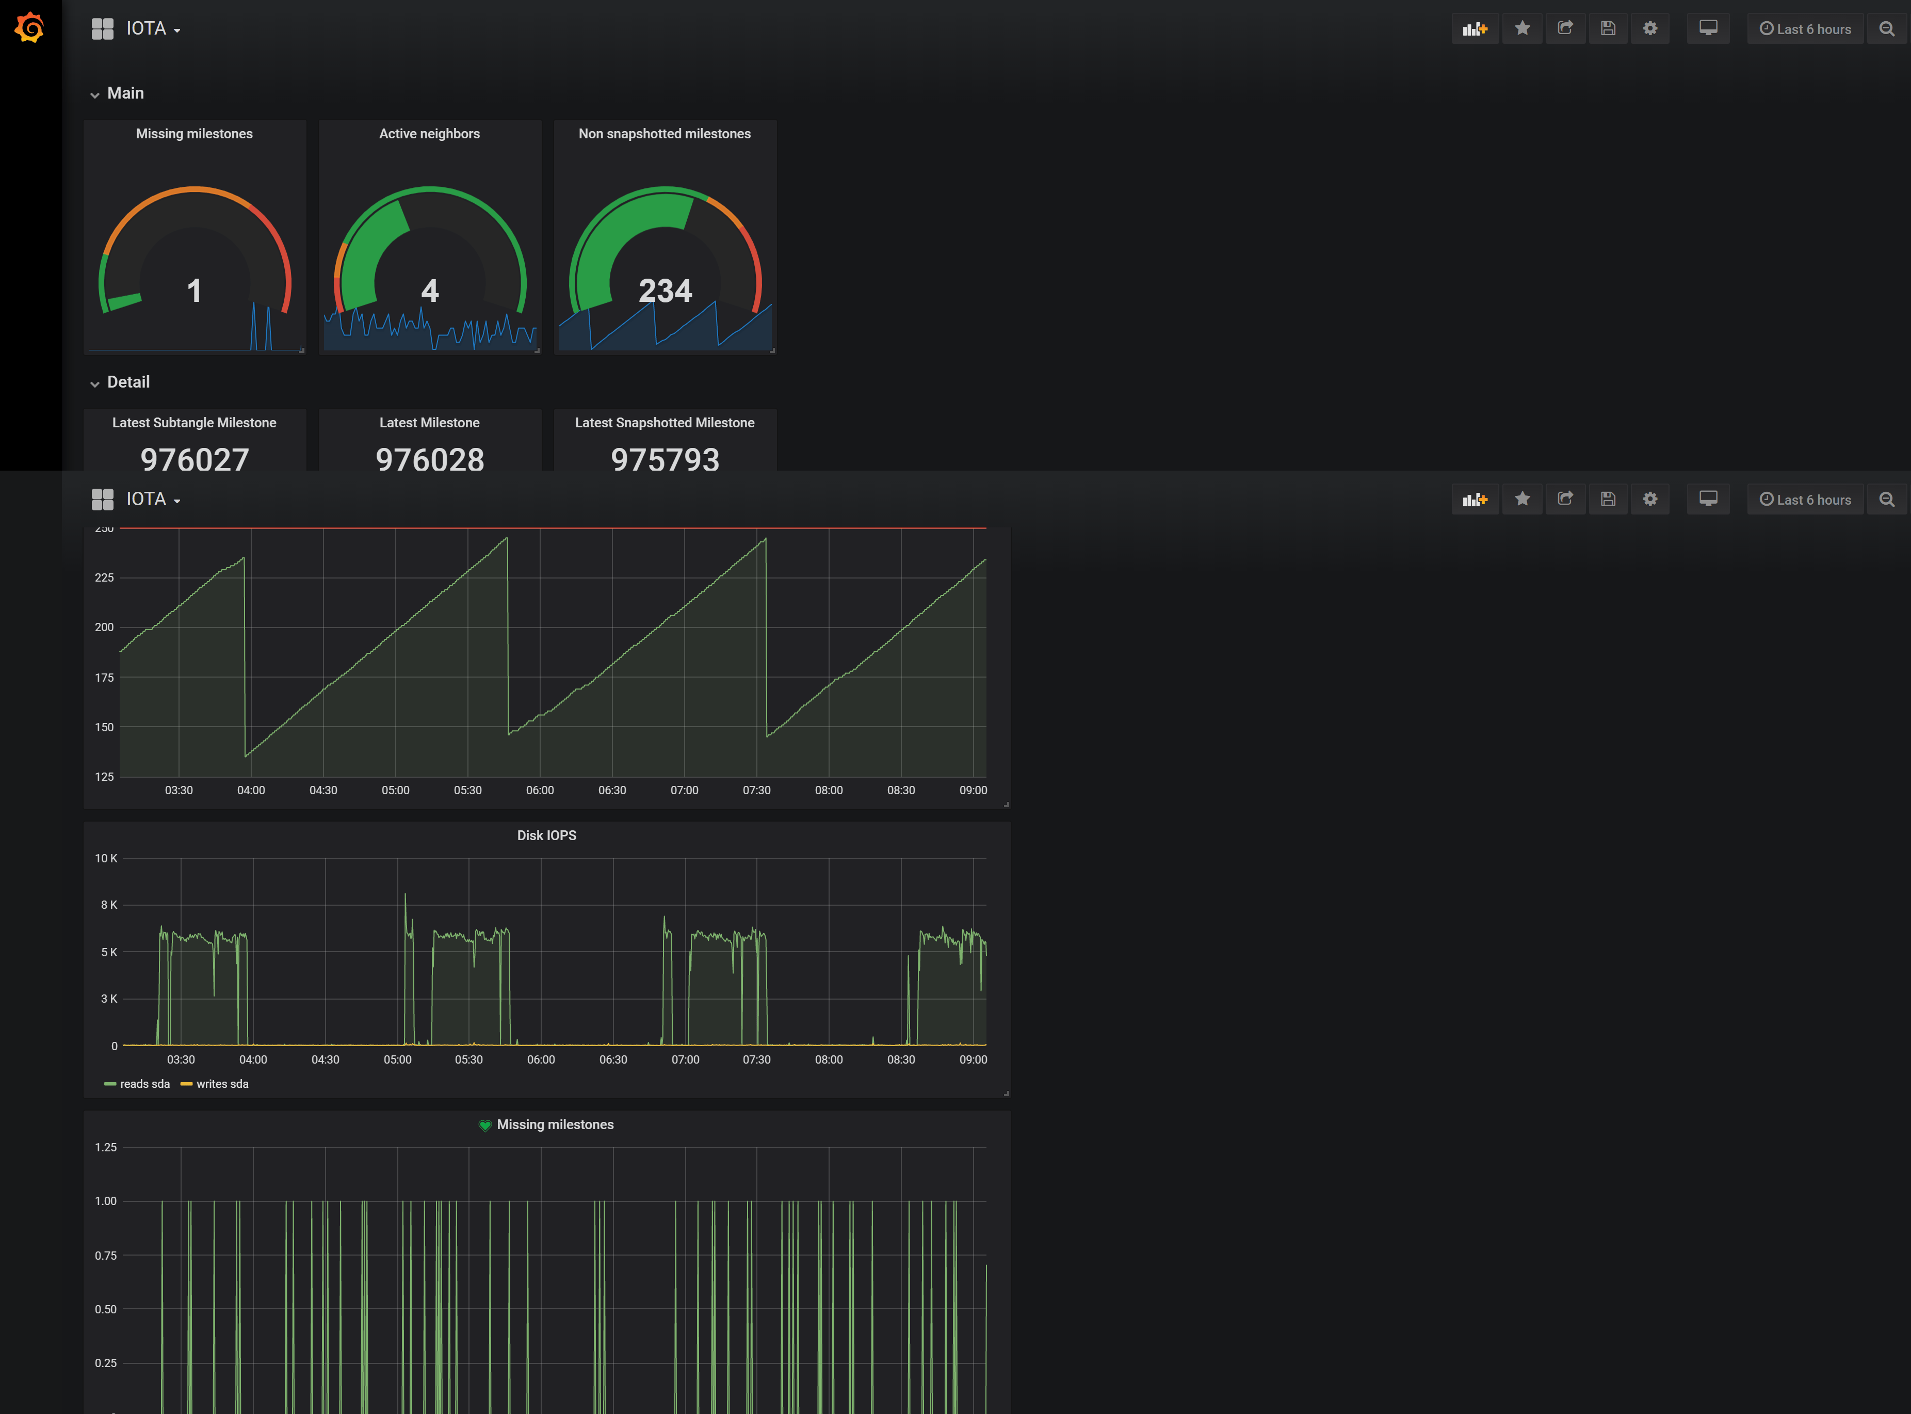Screen dimensions: 1911x1414
Task: Click the dashboards grid icon in the top header
Action: tap(103, 29)
